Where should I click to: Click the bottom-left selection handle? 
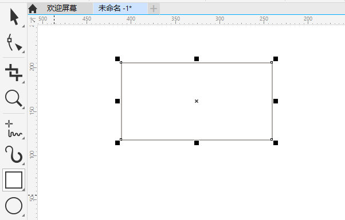point(117,143)
